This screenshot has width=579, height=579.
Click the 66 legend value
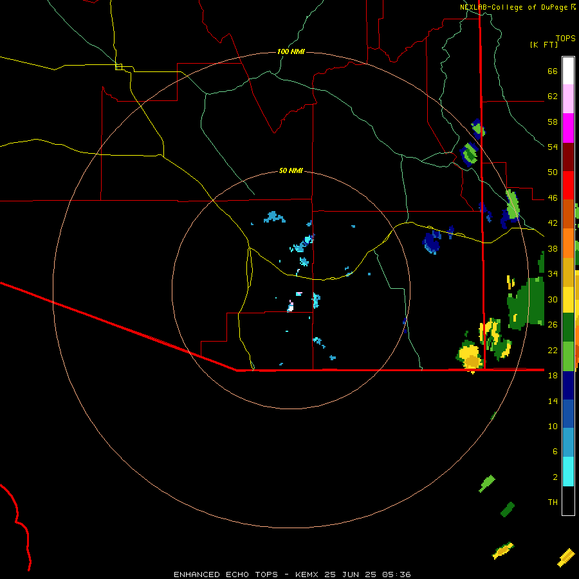point(553,71)
